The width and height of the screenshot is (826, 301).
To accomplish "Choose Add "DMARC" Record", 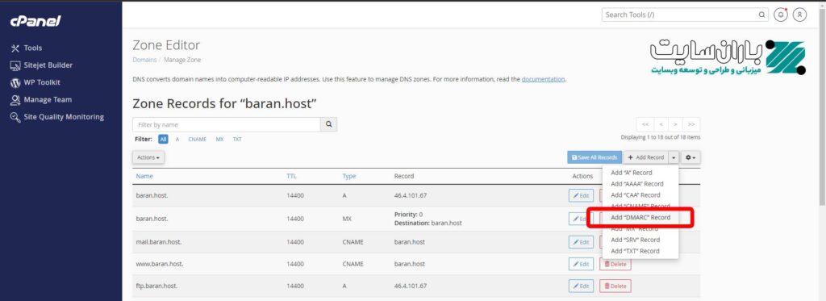I will tap(640, 217).
